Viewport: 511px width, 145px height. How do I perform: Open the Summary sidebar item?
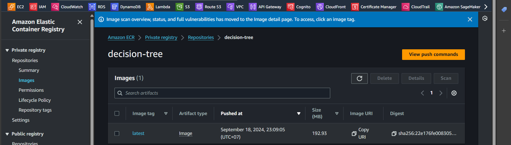point(29,70)
